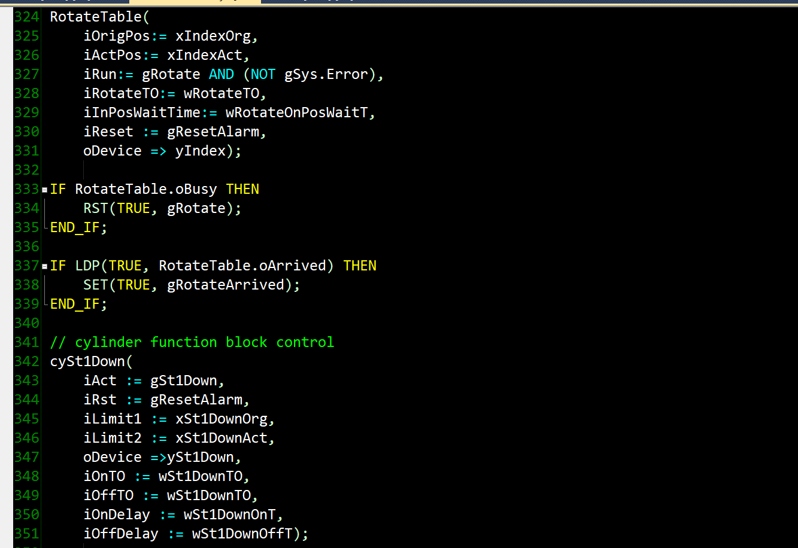Click the cylinder function block control comment
Viewport: 798px width, 548px height.
(192, 342)
